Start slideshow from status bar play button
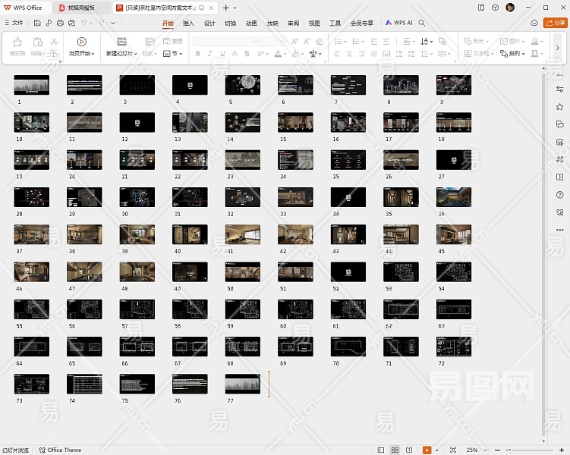570x455 pixels. click(427, 450)
